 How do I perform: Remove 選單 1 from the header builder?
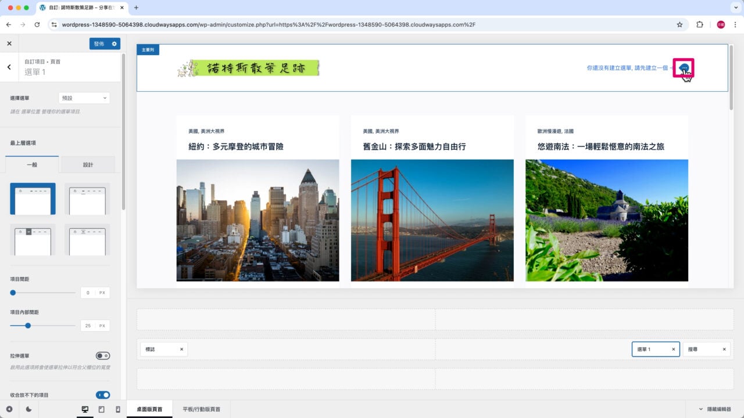pyautogui.click(x=674, y=349)
